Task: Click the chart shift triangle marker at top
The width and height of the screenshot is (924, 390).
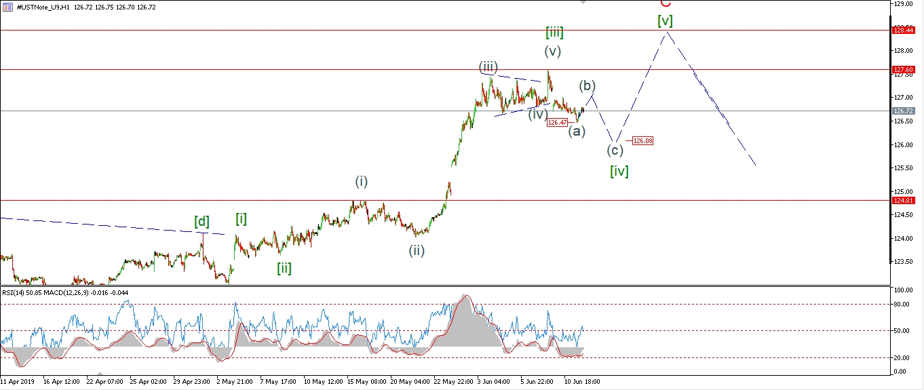Action: point(583,2)
